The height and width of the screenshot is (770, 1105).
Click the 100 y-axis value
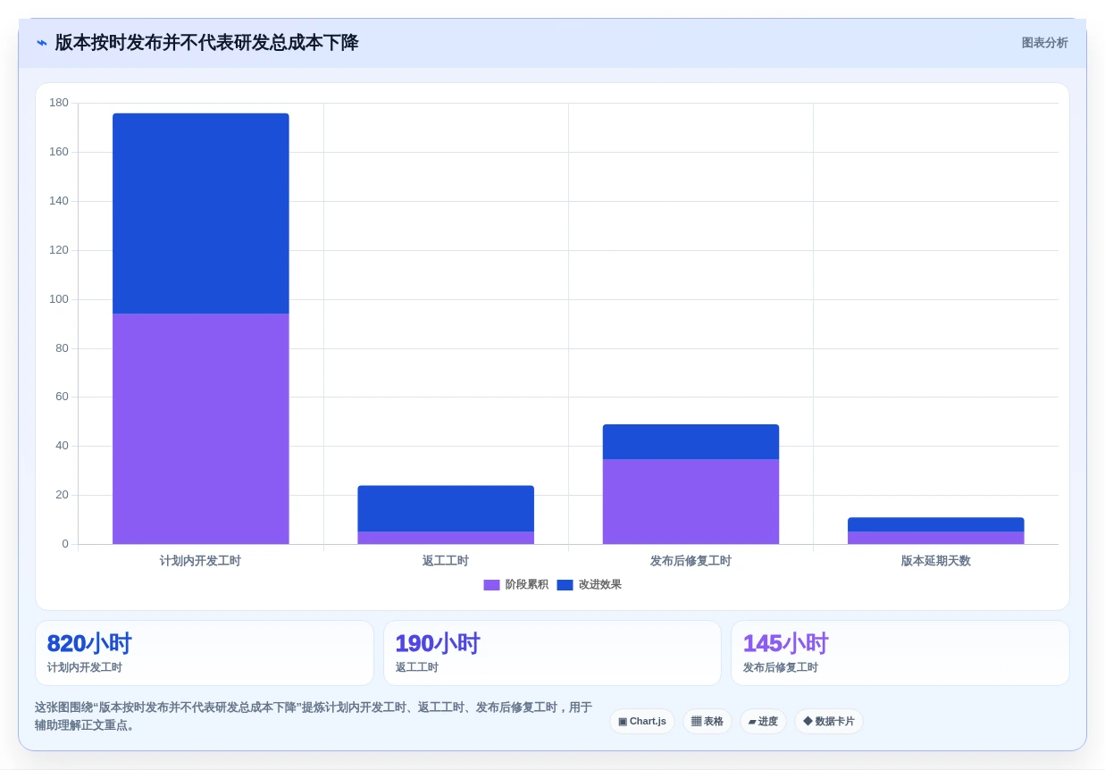pyautogui.click(x=59, y=299)
